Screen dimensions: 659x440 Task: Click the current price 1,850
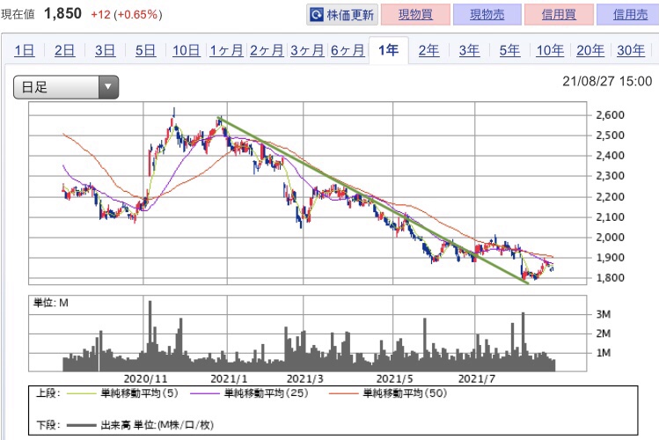(x=63, y=14)
